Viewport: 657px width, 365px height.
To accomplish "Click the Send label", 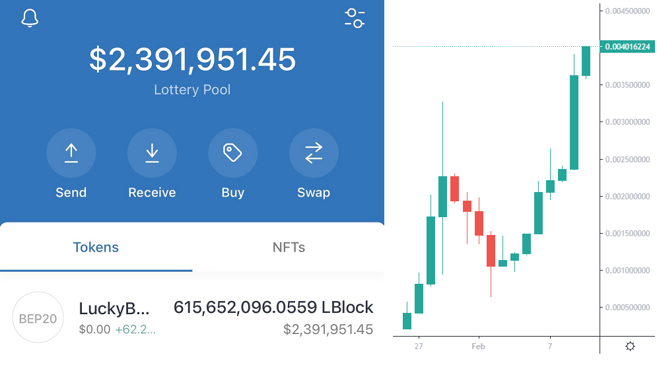I will click(x=71, y=192).
